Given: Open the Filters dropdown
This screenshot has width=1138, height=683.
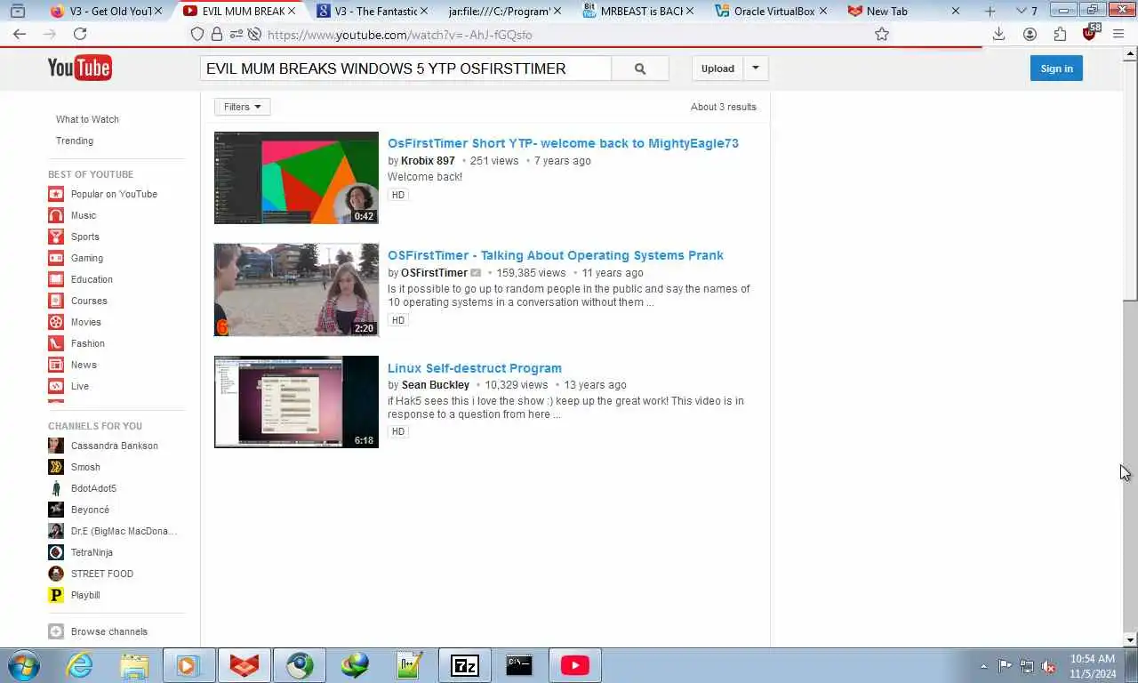Looking at the screenshot, I should pyautogui.click(x=242, y=107).
